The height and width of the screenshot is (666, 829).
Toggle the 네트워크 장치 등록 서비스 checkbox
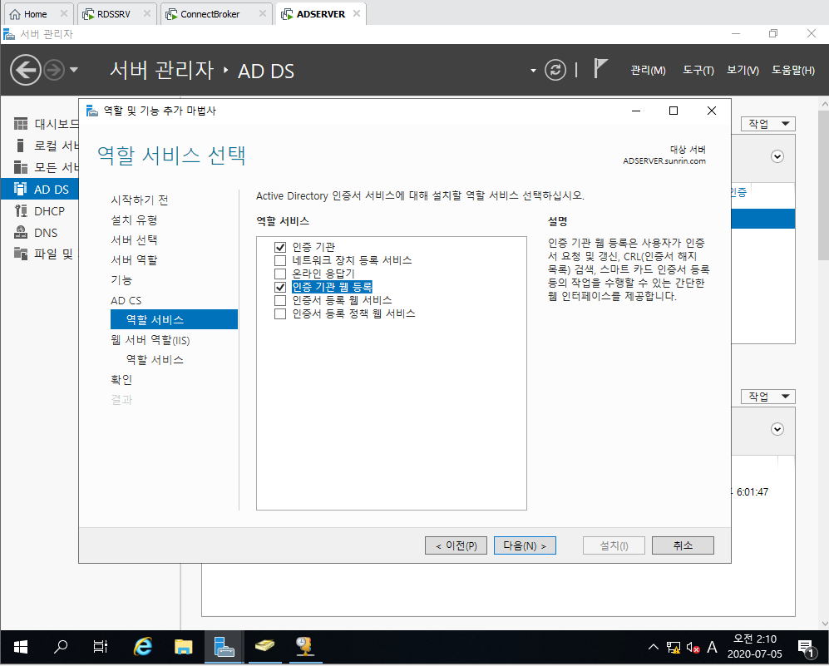pos(280,260)
